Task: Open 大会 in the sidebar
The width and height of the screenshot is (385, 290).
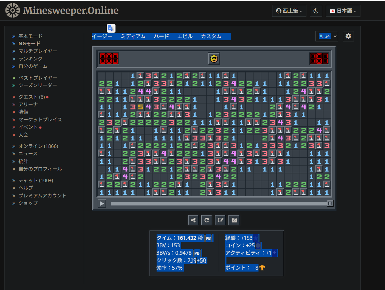Action: (x=23, y=135)
